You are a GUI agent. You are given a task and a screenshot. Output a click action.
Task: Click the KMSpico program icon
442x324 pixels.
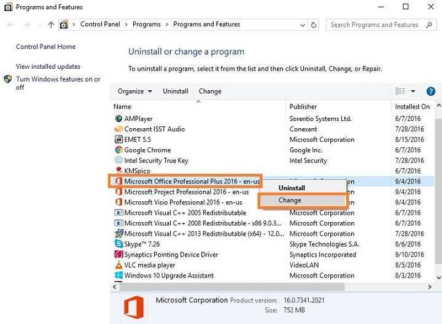(x=118, y=170)
